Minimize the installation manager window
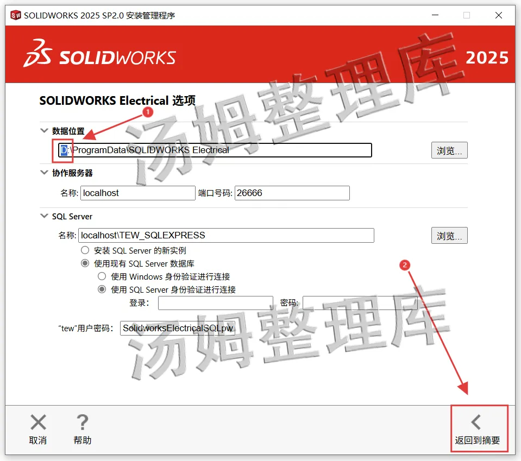 435,15
